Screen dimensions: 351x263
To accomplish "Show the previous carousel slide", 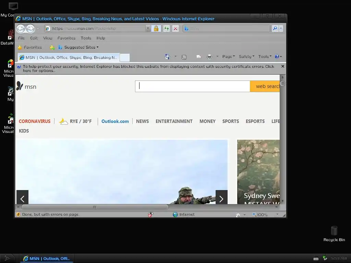I will click(x=22, y=197).
